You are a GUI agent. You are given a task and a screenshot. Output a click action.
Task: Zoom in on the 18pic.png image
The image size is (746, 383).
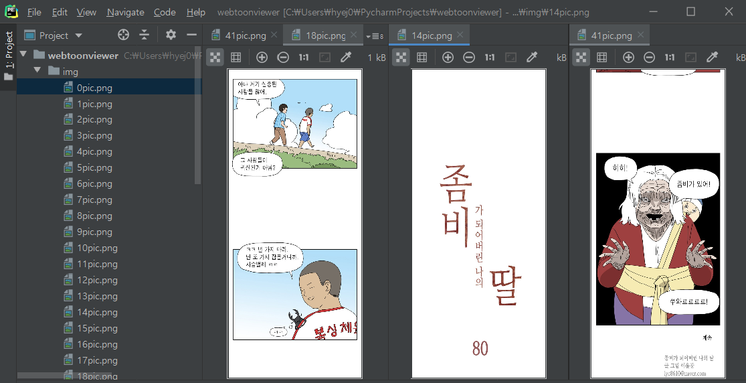[x=262, y=58]
